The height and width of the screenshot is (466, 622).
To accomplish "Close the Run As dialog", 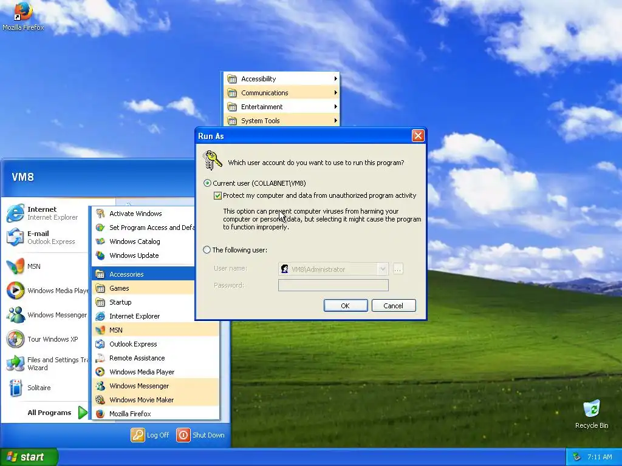I will click(418, 136).
